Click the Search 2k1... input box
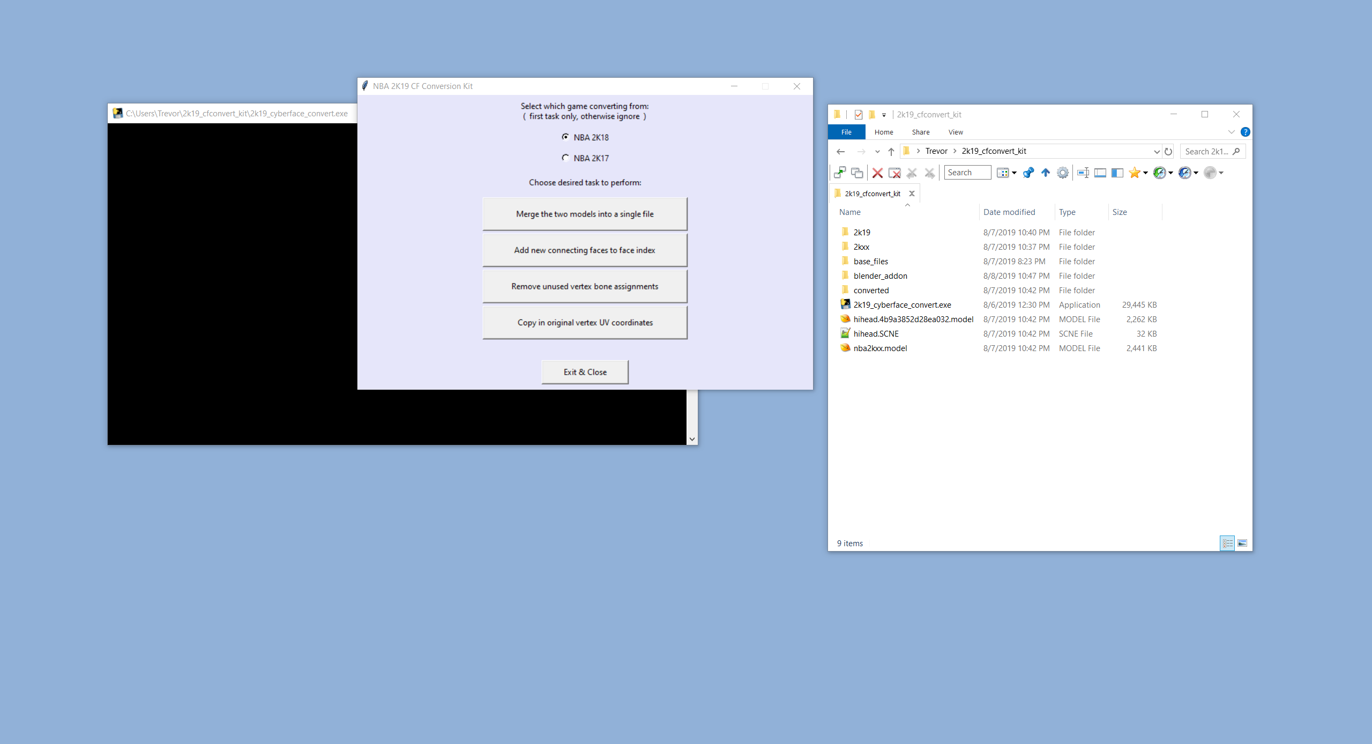Image resolution: width=1372 pixels, height=744 pixels. (1212, 152)
